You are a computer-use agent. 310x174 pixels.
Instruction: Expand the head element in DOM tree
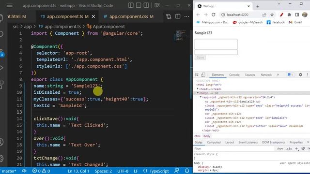click(x=198, y=89)
